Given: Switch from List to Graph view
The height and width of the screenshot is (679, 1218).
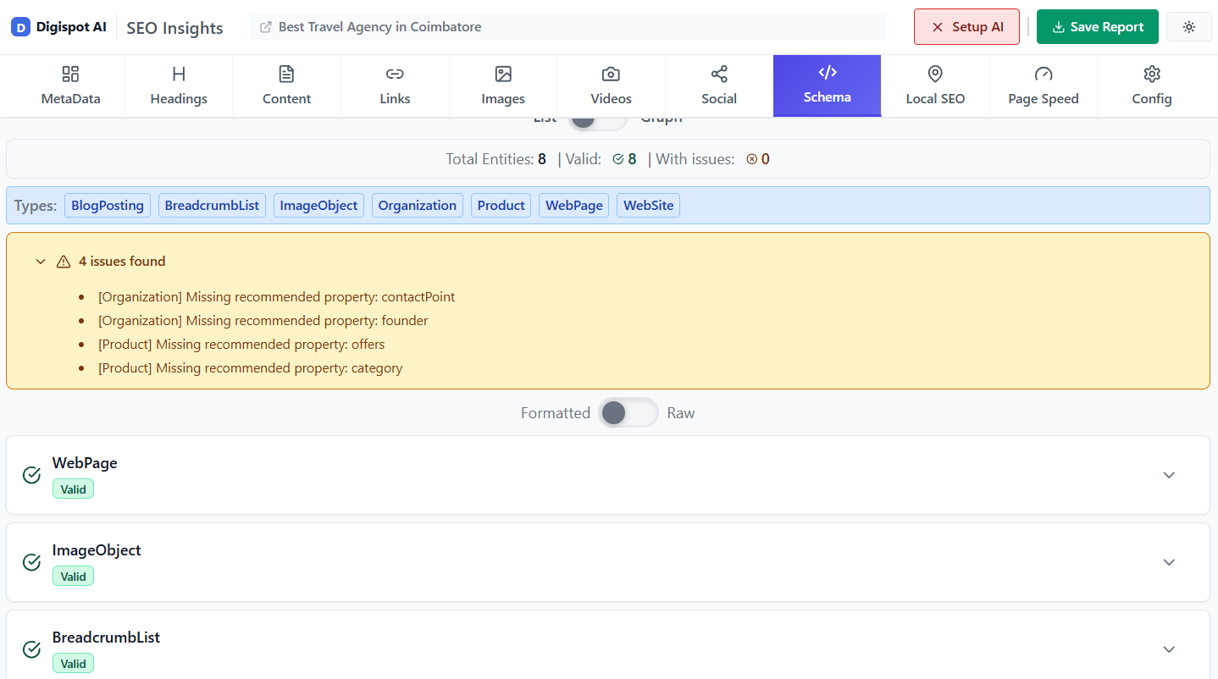Looking at the screenshot, I should click(598, 121).
